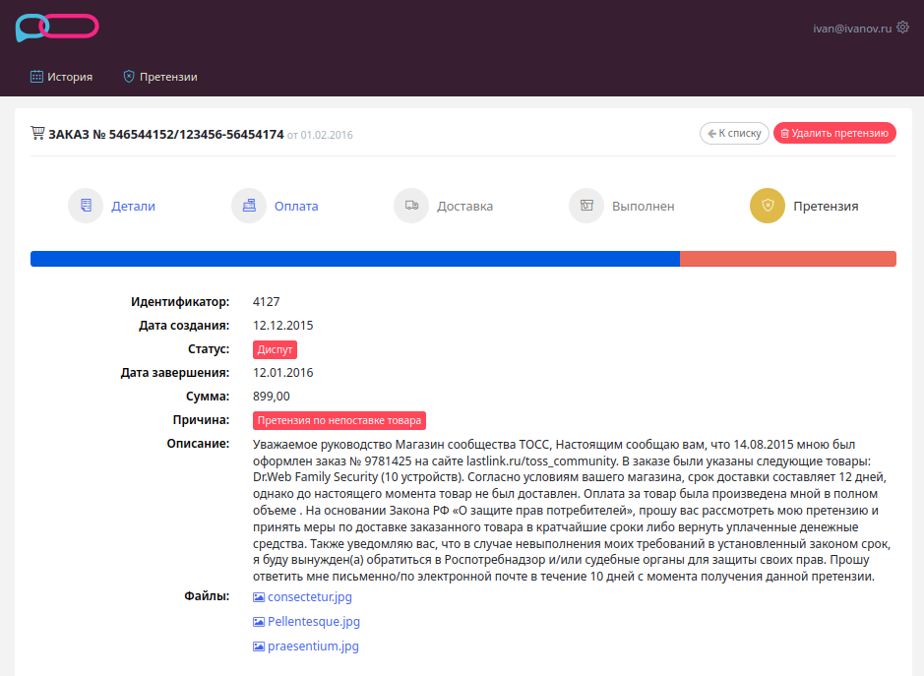Image resolution: width=924 pixels, height=676 pixels.
Task: Click the blue section of progress bar
Action: [355, 259]
